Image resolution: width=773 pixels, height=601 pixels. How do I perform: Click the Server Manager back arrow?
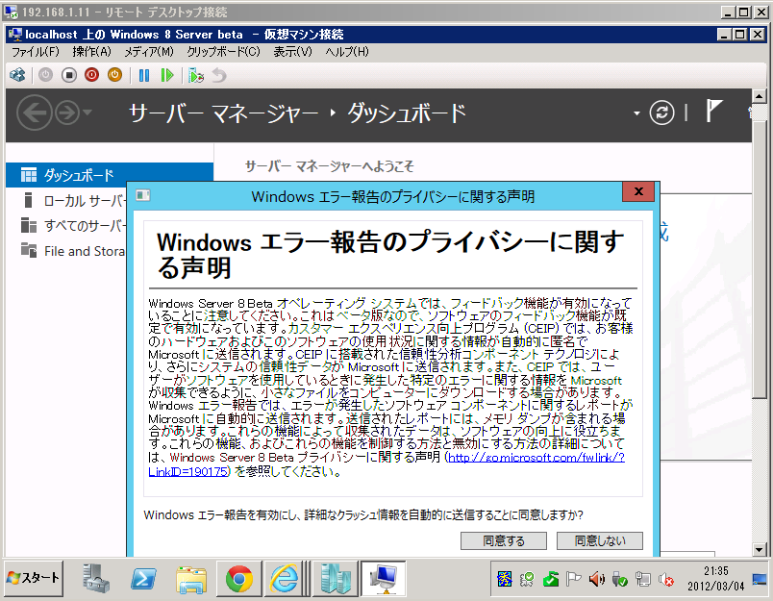click(35, 113)
